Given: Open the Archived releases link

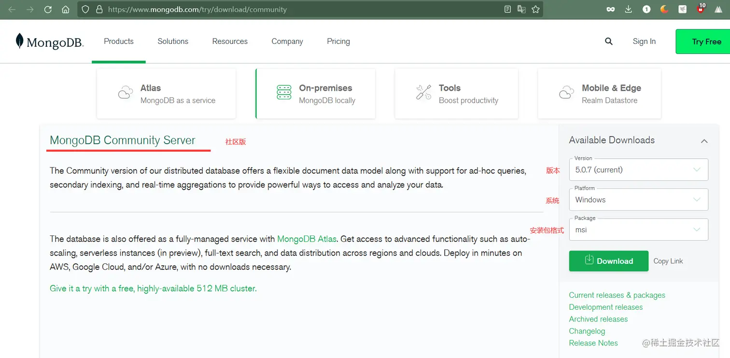Looking at the screenshot, I should [598, 319].
